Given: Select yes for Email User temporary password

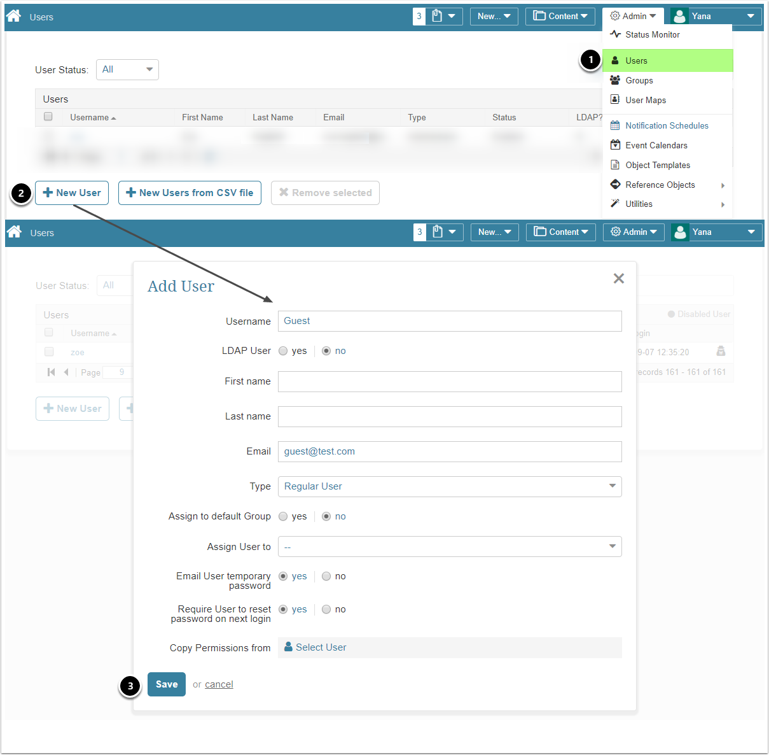Looking at the screenshot, I should [283, 576].
